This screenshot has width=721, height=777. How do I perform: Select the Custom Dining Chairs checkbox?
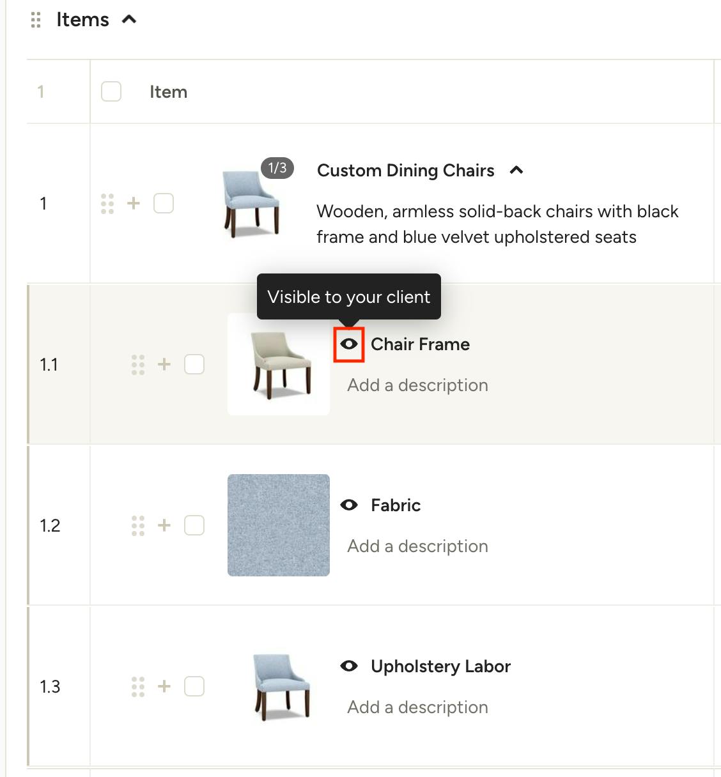click(x=164, y=203)
